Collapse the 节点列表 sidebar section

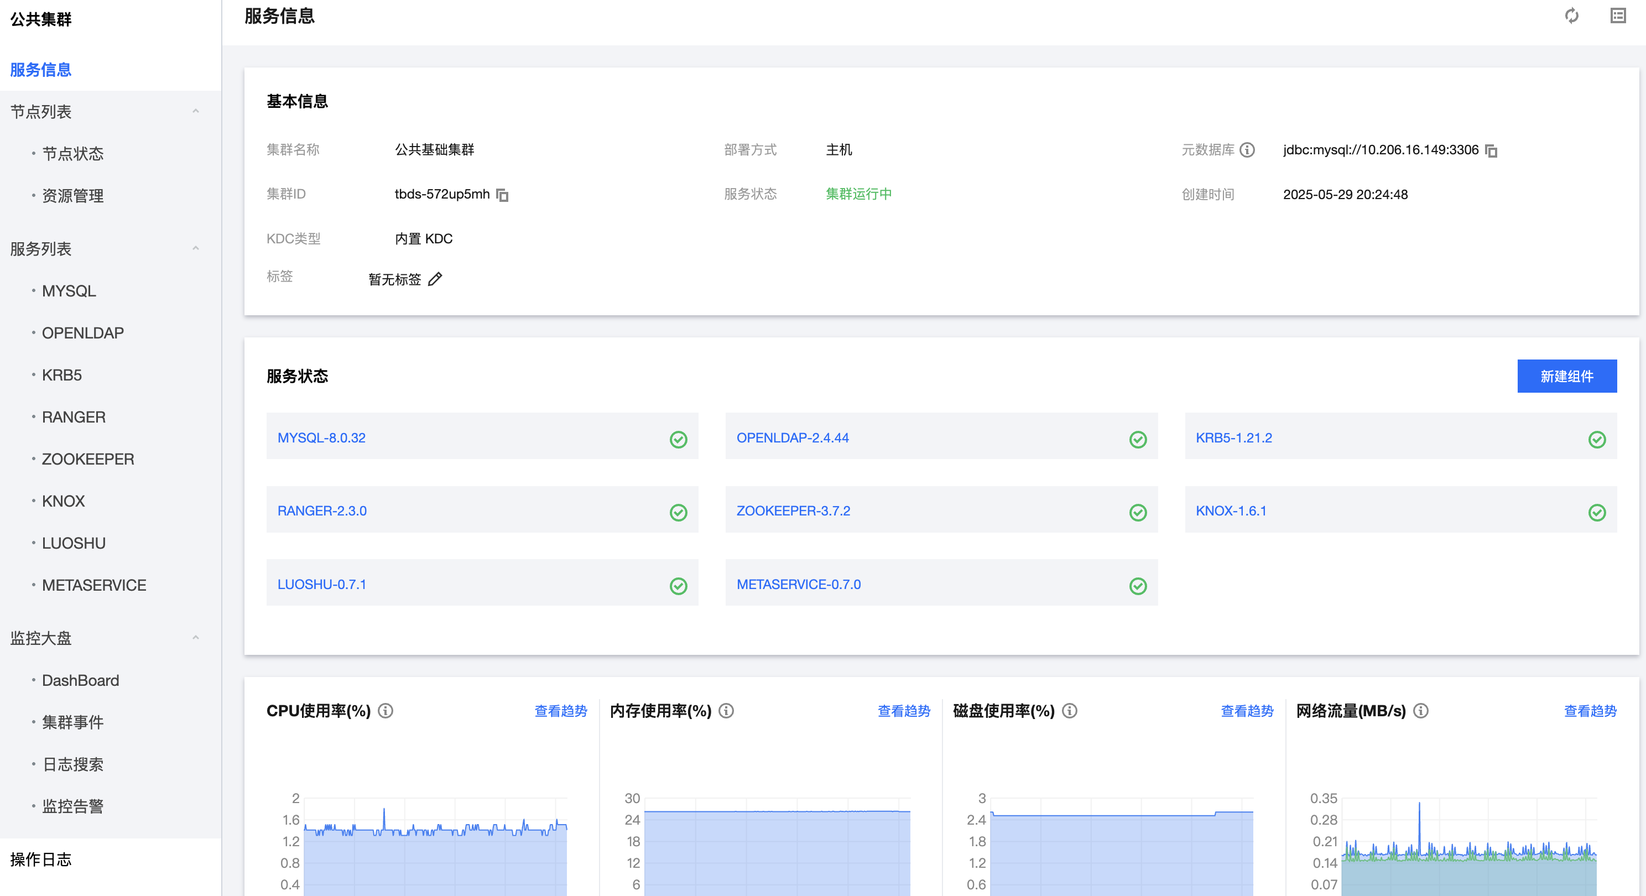pos(196,111)
